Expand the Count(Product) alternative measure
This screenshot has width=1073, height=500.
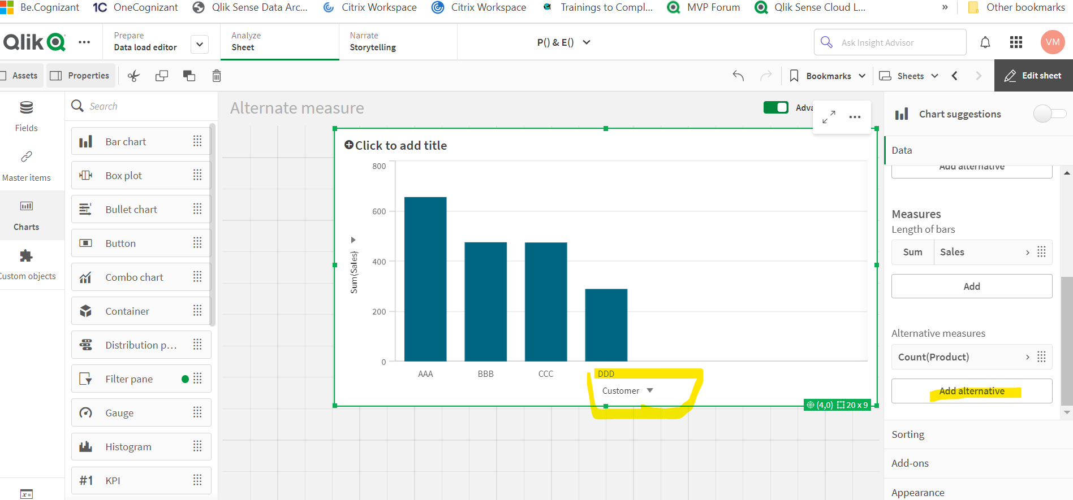(1027, 357)
